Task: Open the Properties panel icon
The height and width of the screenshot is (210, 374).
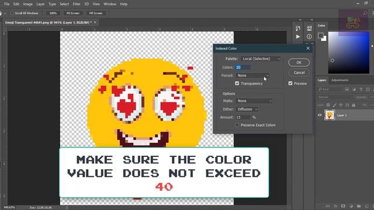Action: (x=309, y=29)
